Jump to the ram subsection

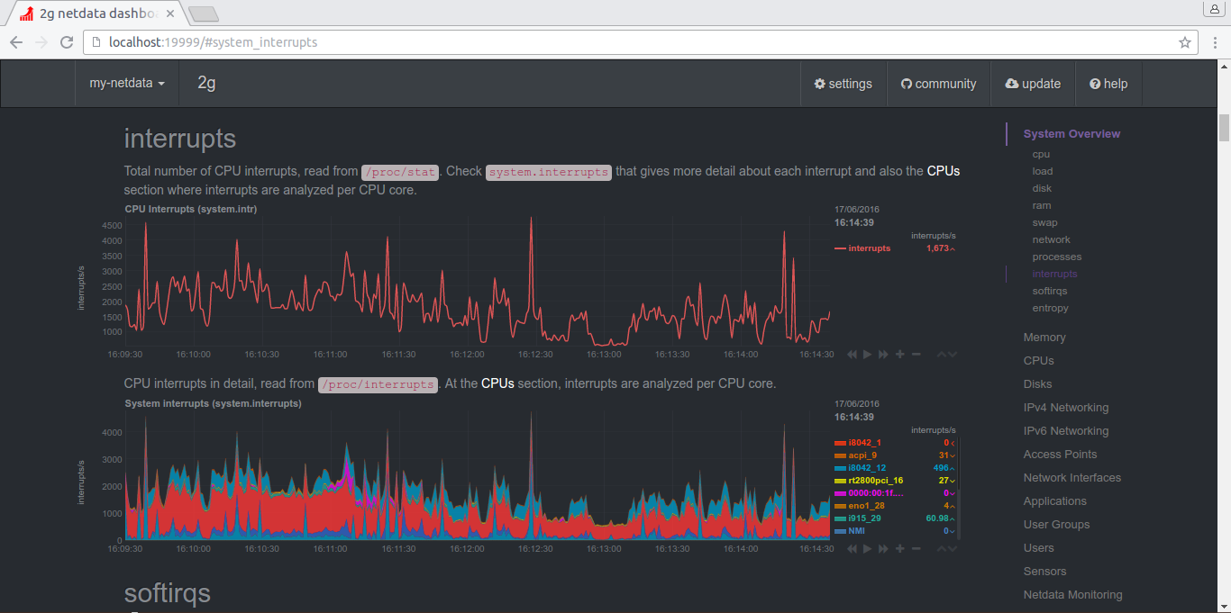[1042, 205]
